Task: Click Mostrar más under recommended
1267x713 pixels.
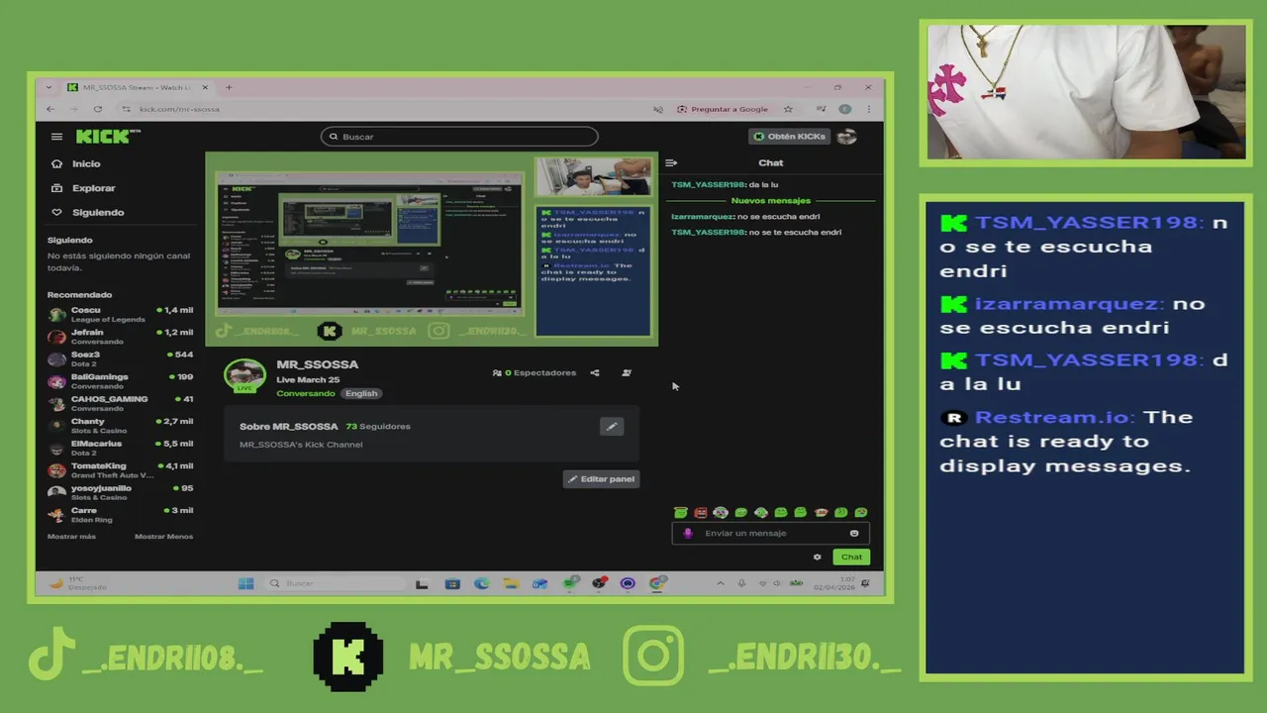Action: click(71, 537)
